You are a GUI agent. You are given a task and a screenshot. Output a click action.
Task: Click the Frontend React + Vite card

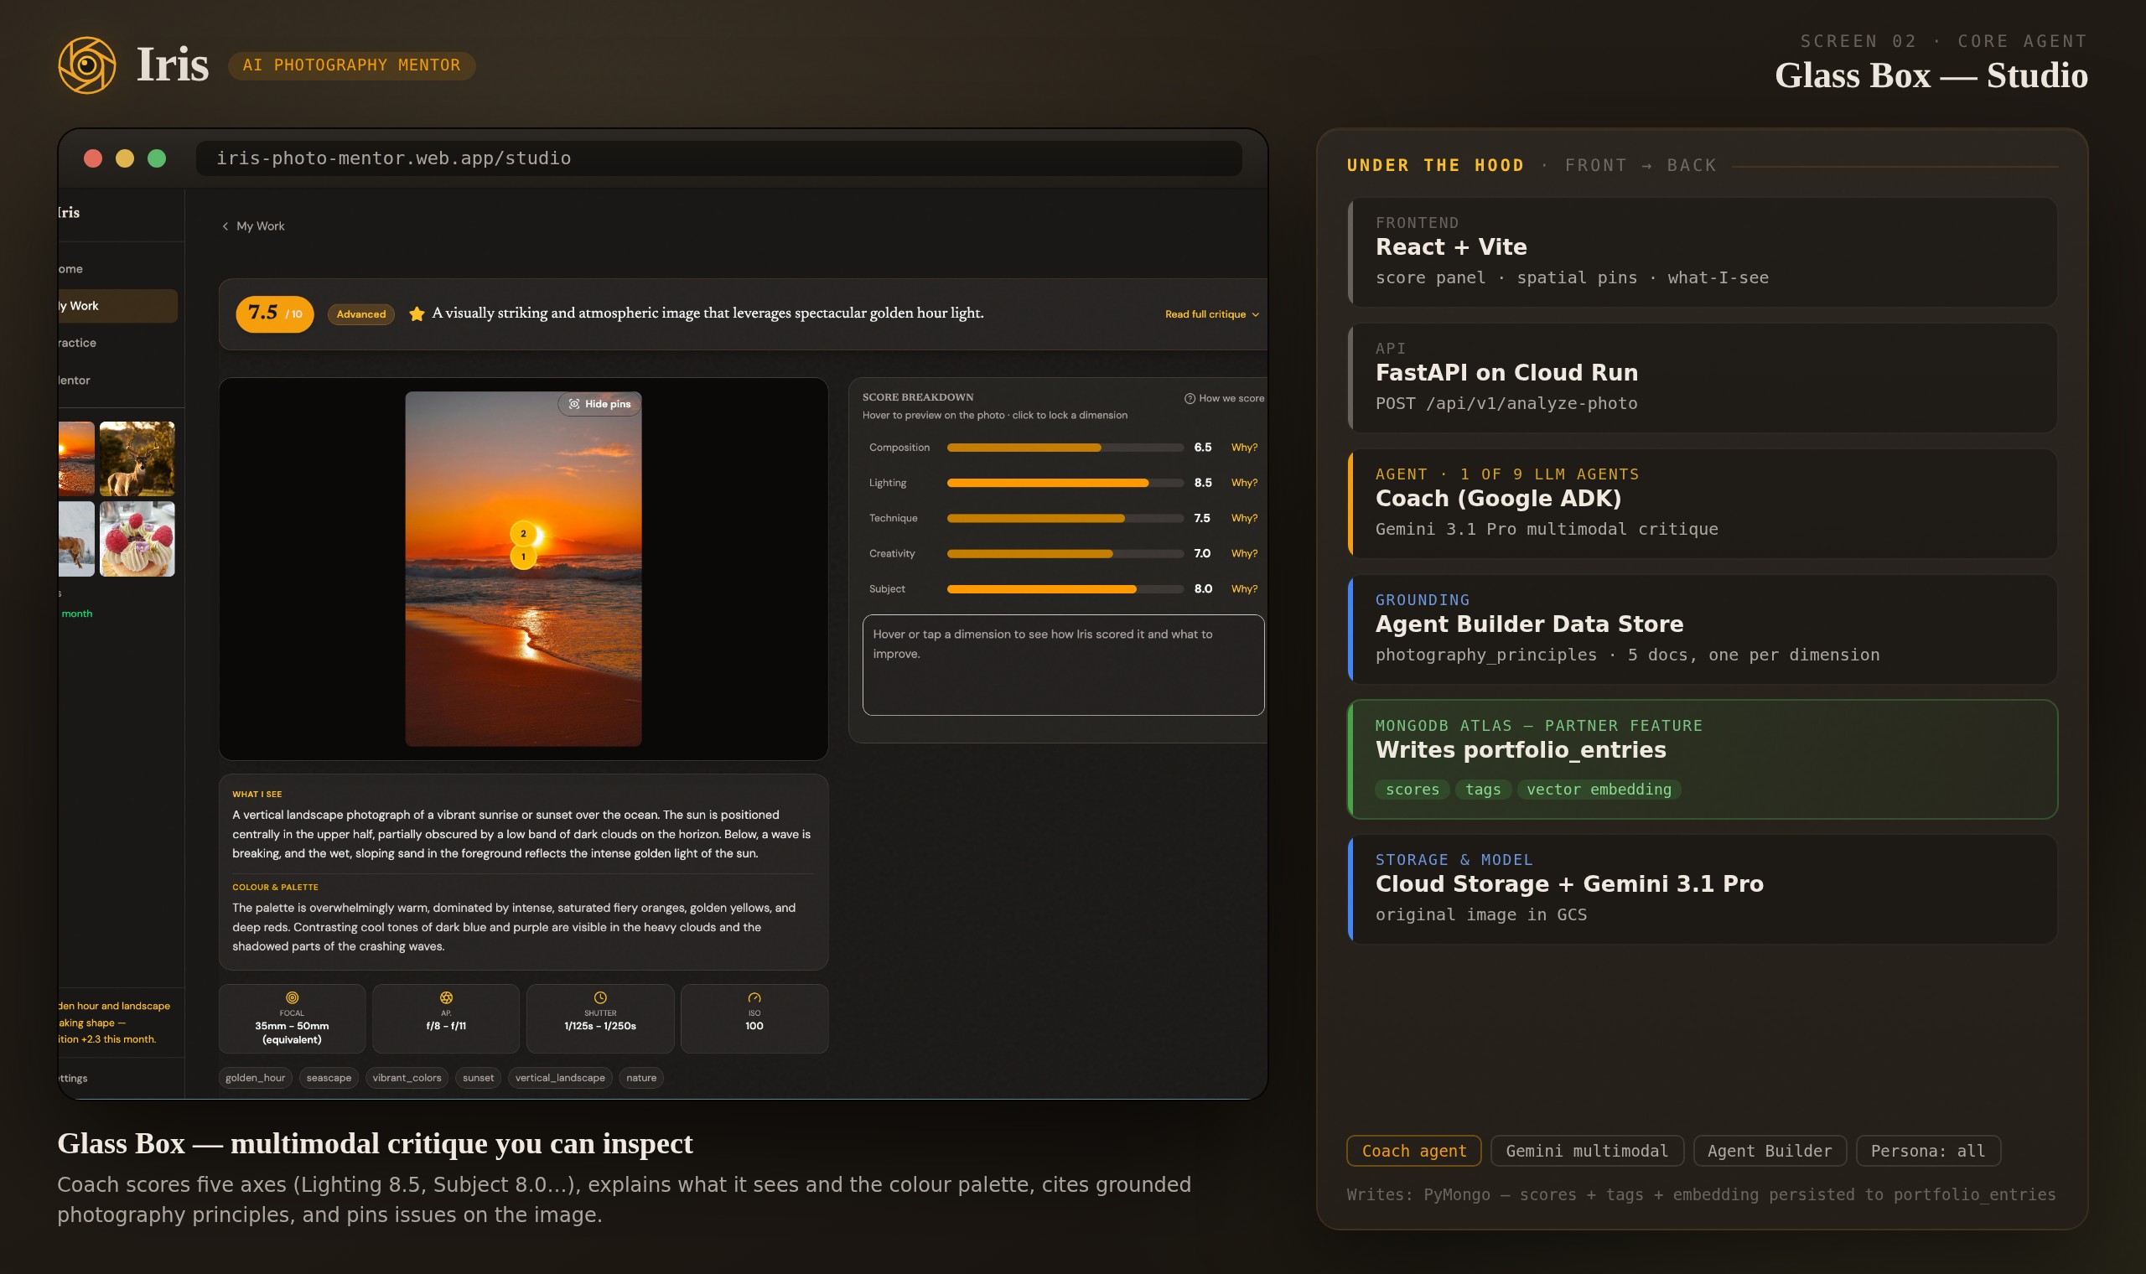pyautogui.click(x=1703, y=252)
